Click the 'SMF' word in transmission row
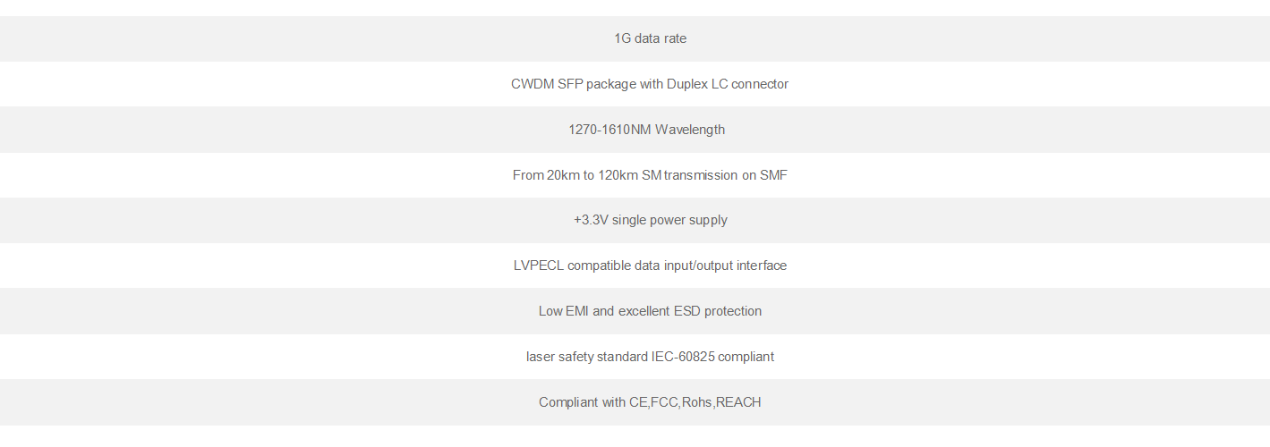 (x=773, y=175)
